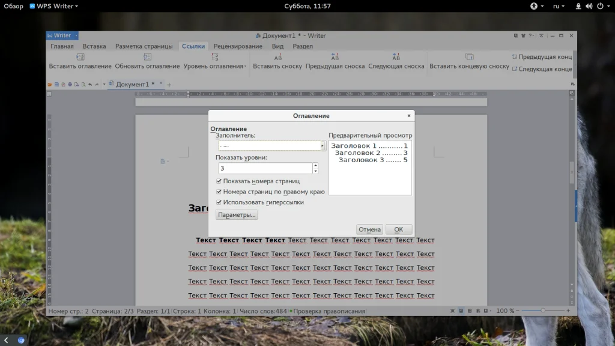Screen dimensions: 615x346
Task: Click the Insert footnote (Вставить сноску) icon
Action: pos(277,57)
